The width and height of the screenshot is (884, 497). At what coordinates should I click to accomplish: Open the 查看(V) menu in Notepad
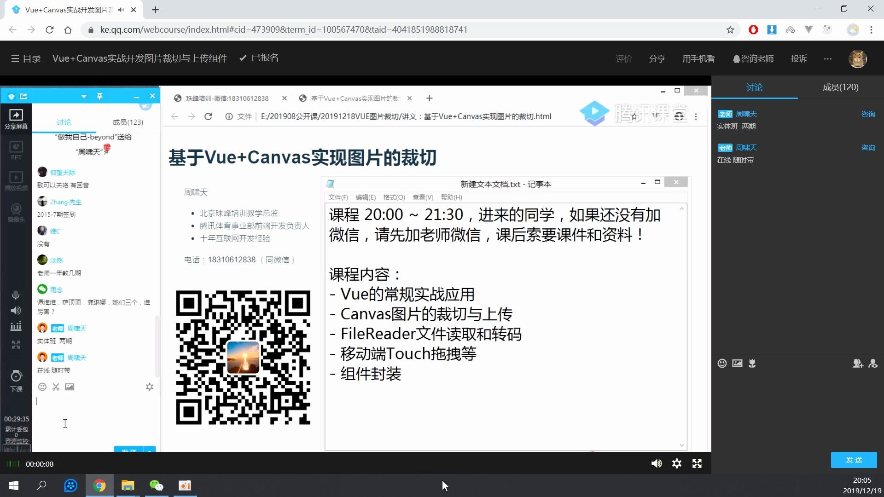[x=423, y=197]
